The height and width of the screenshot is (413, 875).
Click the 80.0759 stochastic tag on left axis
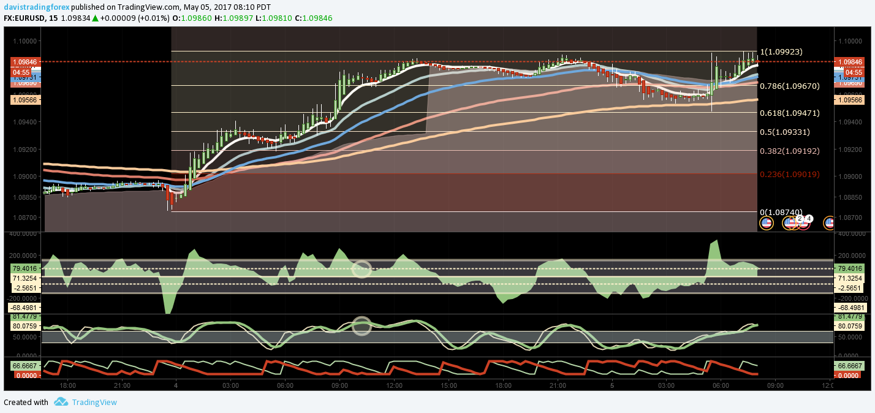pos(26,326)
